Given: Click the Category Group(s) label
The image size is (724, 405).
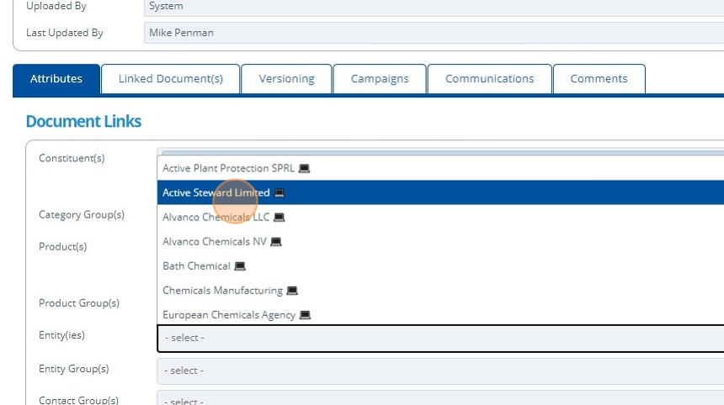Looking at the screenshot, I should click(82, 215).
